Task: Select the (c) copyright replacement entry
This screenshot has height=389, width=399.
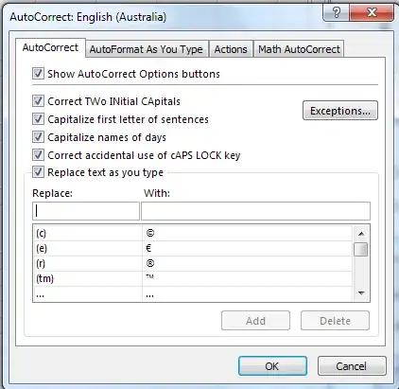Action: (x=193, y=234)
